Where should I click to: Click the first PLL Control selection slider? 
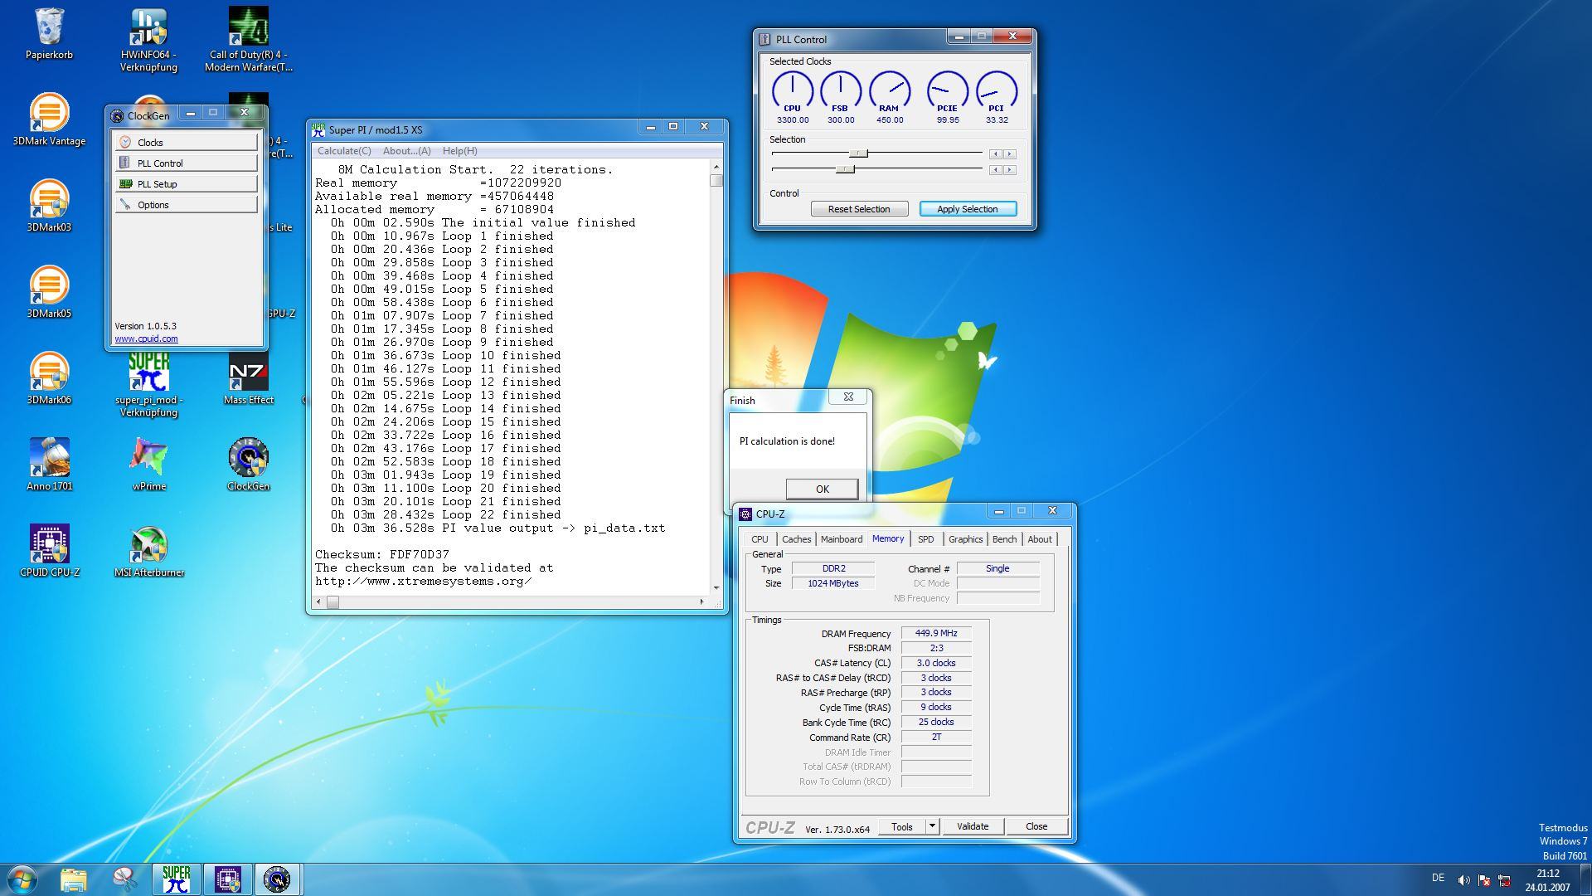pyautogui.click(x=859, y=153)
